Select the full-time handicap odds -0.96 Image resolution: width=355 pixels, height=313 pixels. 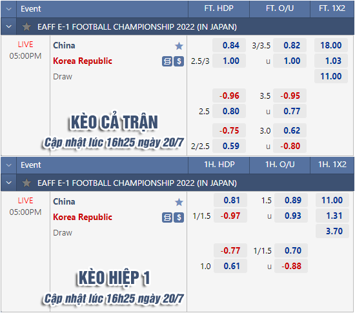[x=229, y=96]
